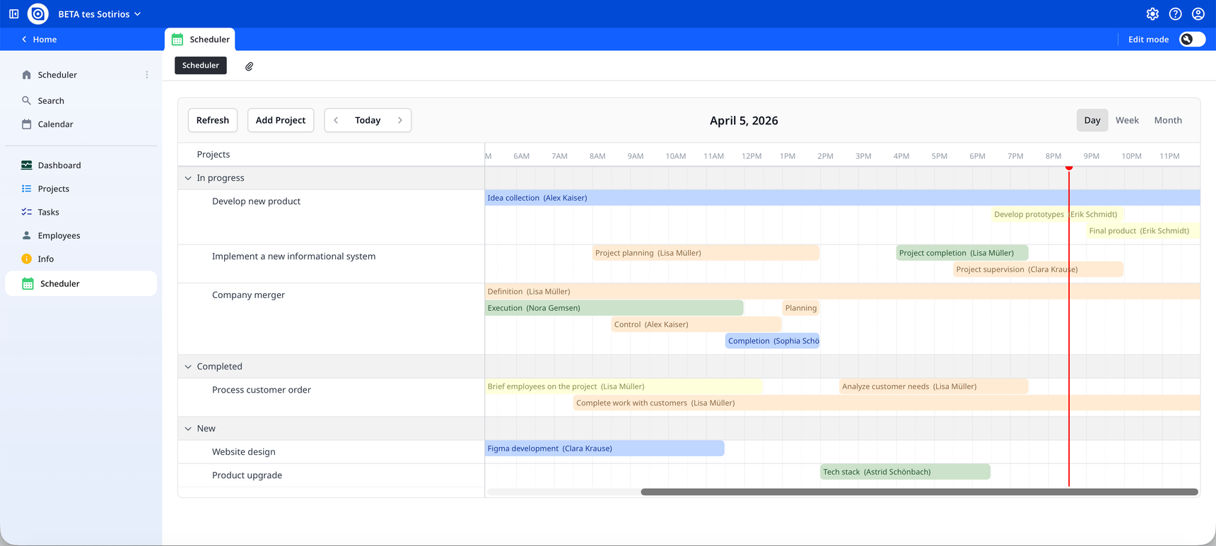Click the Refresh button
The height and width of the screenshot is (546, 1216).
click(212, 120)
